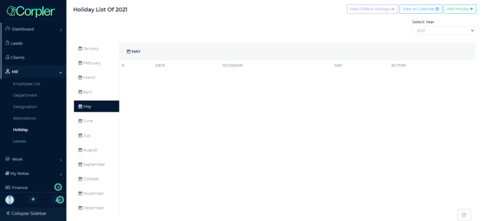Open Clients from the sidebar icon
Image resolution: width=483 pixels, height=221 pixels.
(x=8, y=57)
